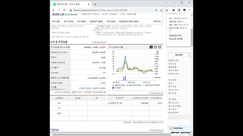Image resolution: width=243 pixels, height=136 pixels.
Task: Click the 52Weeks 최고/최저 row value
Action: coord(99,53)
